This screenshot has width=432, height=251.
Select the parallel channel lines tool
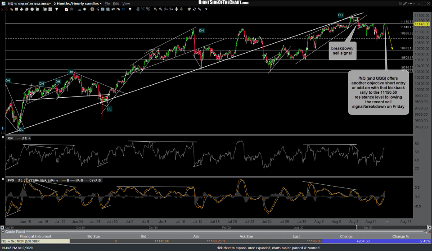point(148,9)
